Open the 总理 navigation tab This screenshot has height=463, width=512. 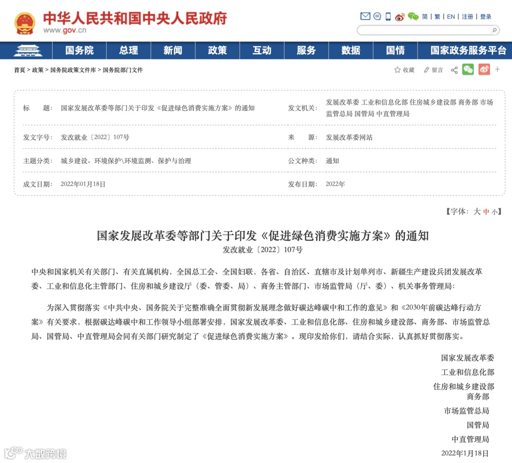128,51
